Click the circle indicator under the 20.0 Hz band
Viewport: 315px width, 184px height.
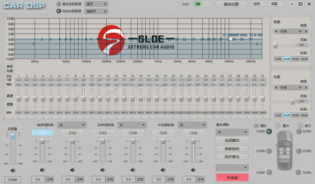pos(19,117)
